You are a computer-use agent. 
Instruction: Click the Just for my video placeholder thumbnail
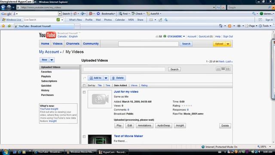(100, 99)
